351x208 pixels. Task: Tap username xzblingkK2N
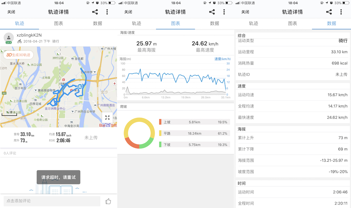tap(29, 35)
